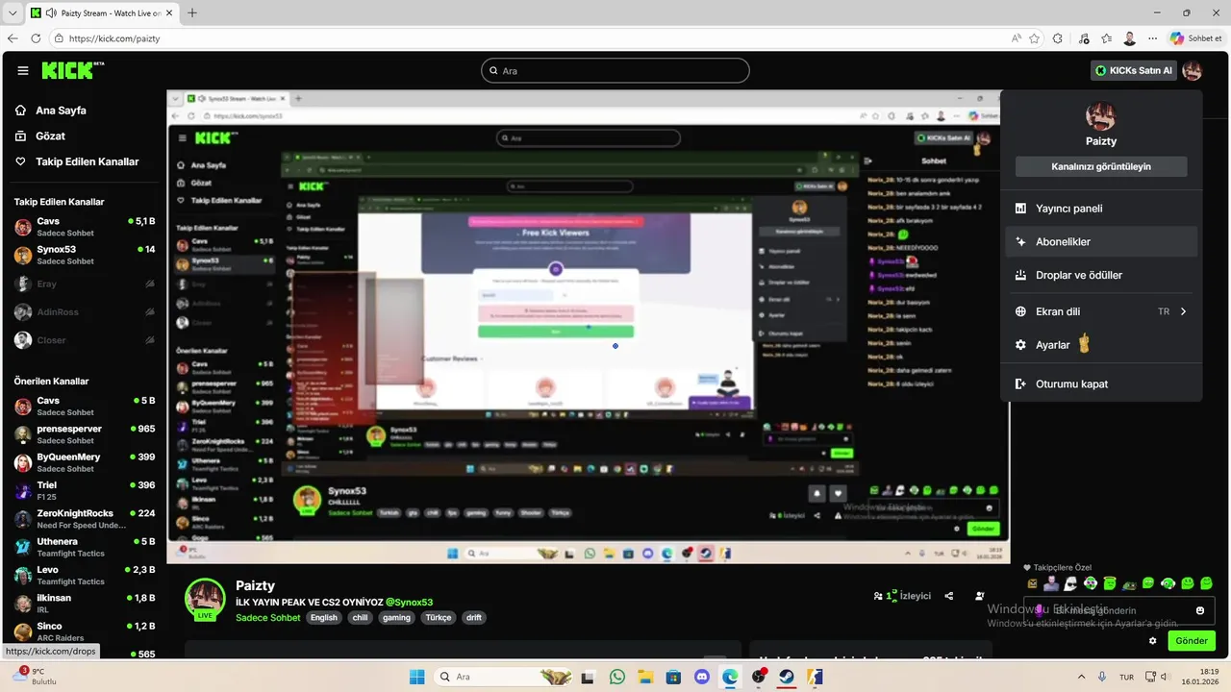
Task: Open the @Synox53 link in stream title
Action: pyautogui.click(x=410, y=602)
